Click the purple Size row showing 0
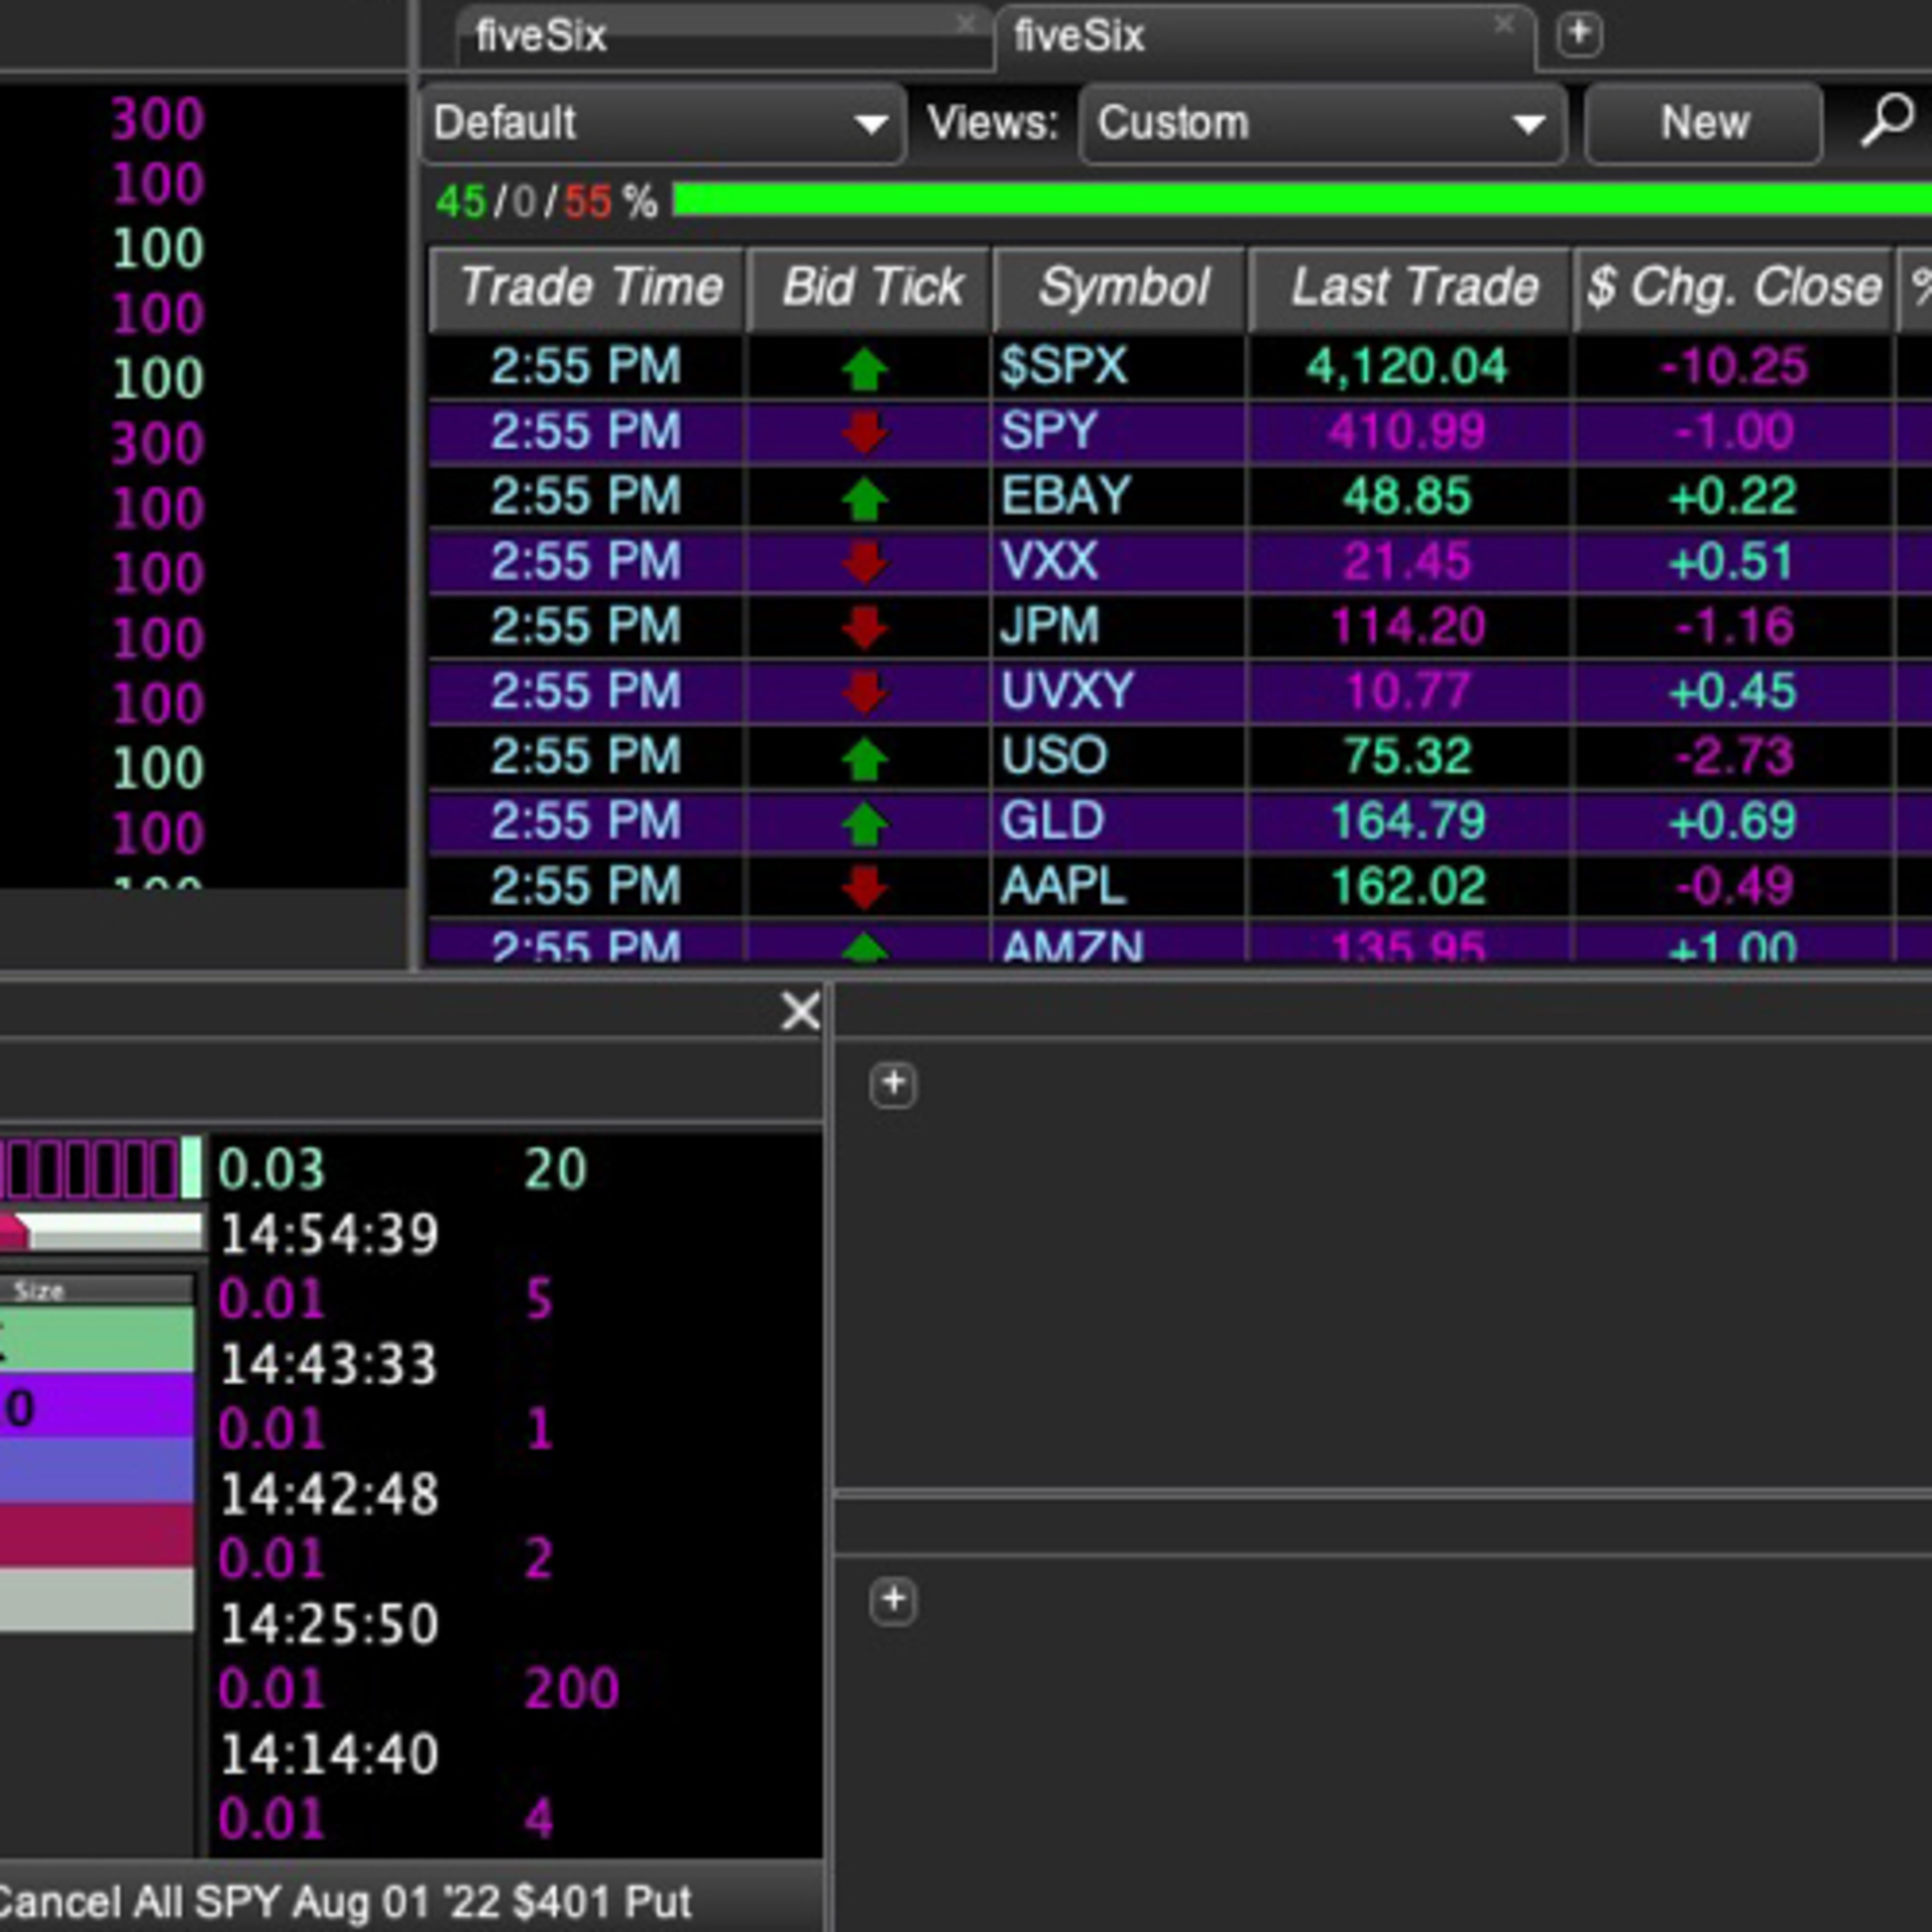This screenshot has width=1932, height=1932. point(97,1405)
